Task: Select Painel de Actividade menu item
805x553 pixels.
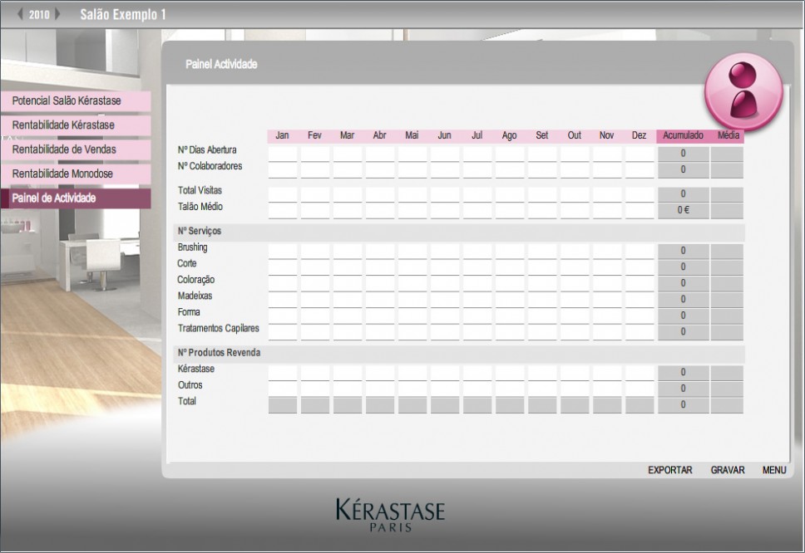Action: pos(76,198)
